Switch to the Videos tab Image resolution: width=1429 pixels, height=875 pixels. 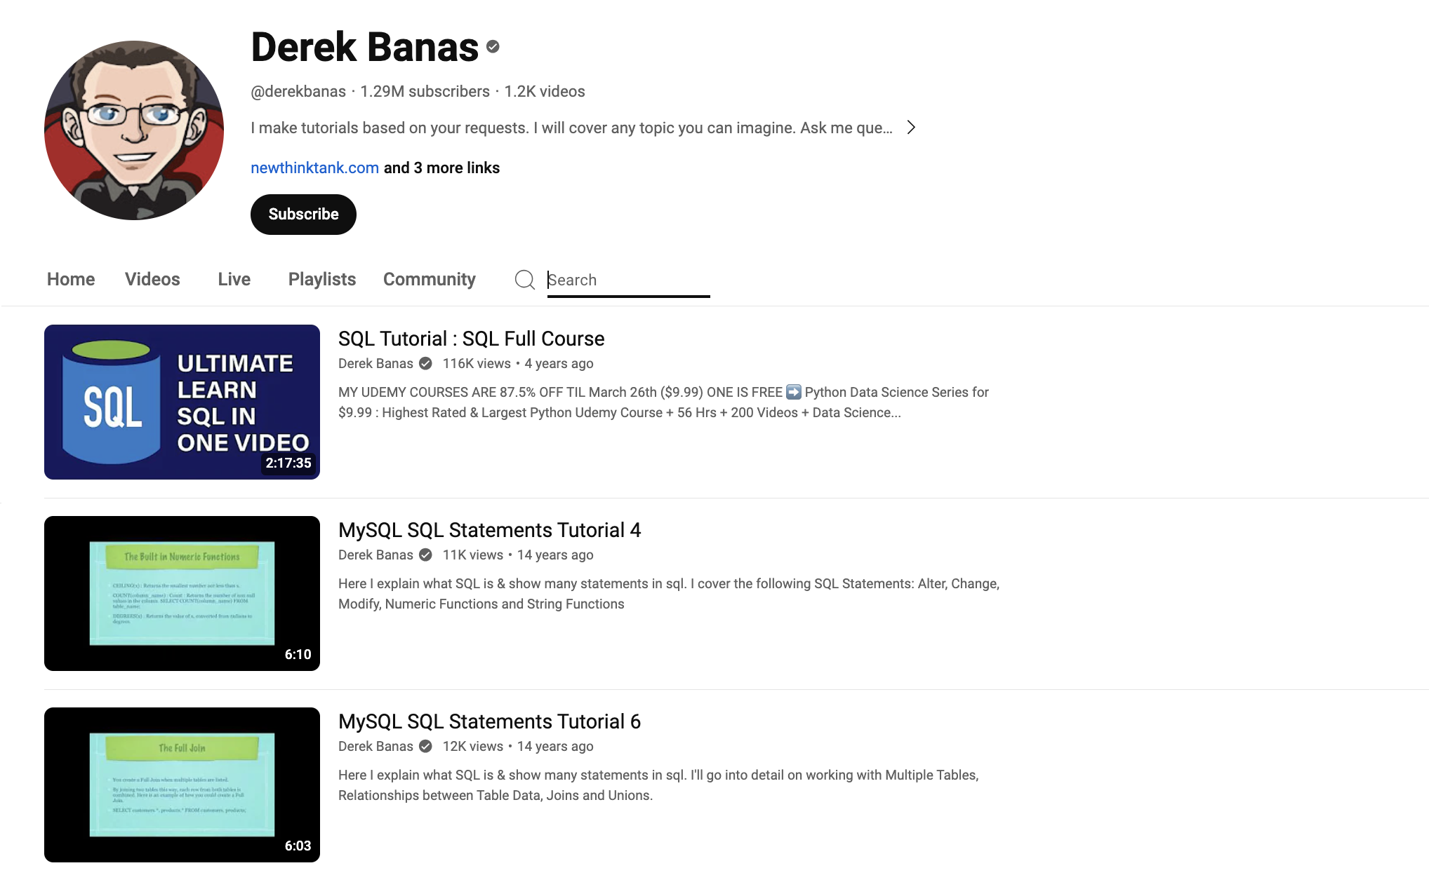152,279
